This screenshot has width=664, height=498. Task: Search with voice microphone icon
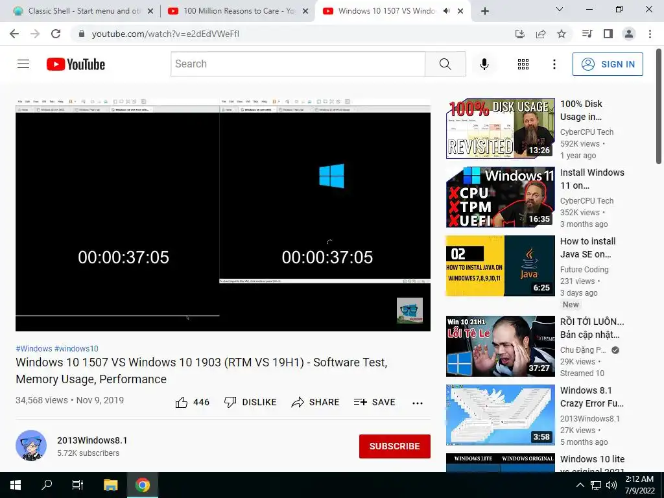484,64
